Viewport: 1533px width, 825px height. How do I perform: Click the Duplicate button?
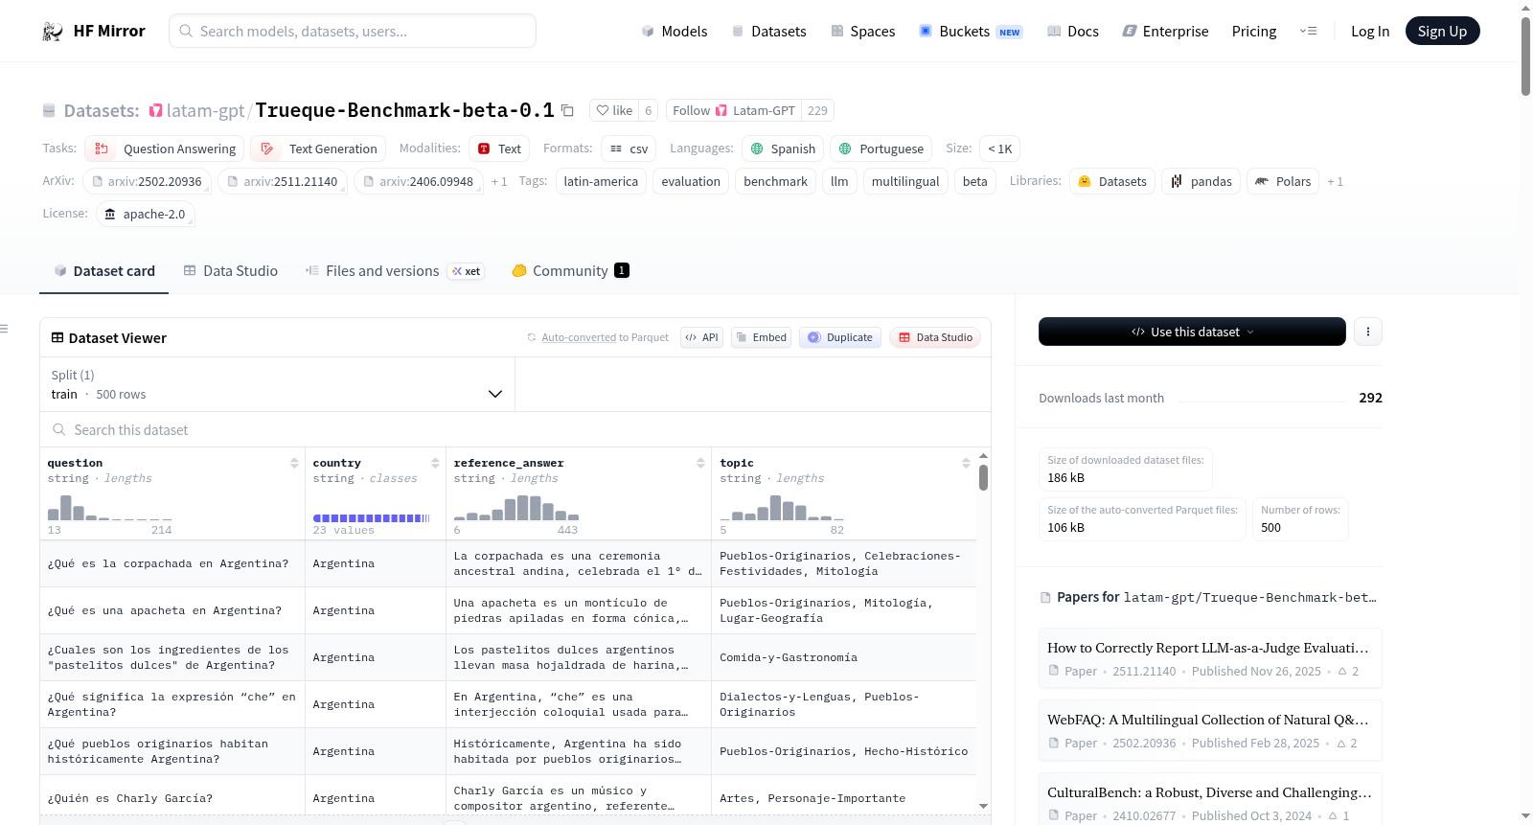click(840, 337)
